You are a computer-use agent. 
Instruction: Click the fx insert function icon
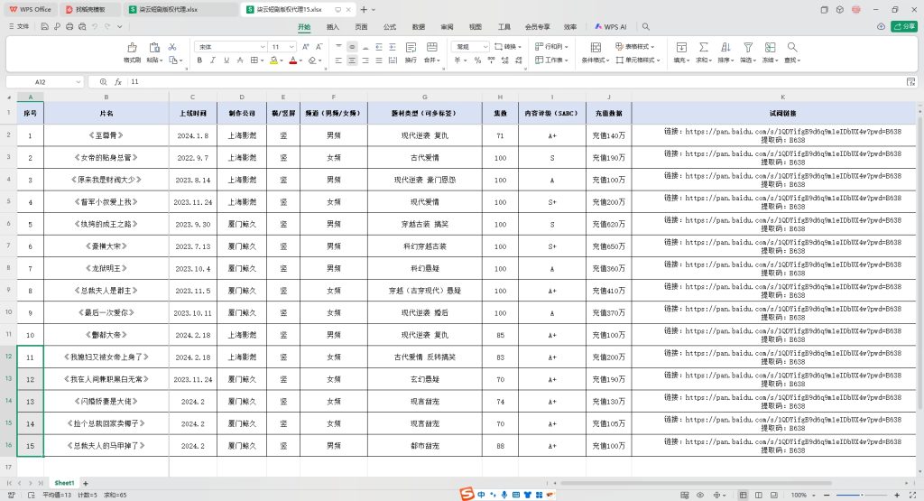118,82
